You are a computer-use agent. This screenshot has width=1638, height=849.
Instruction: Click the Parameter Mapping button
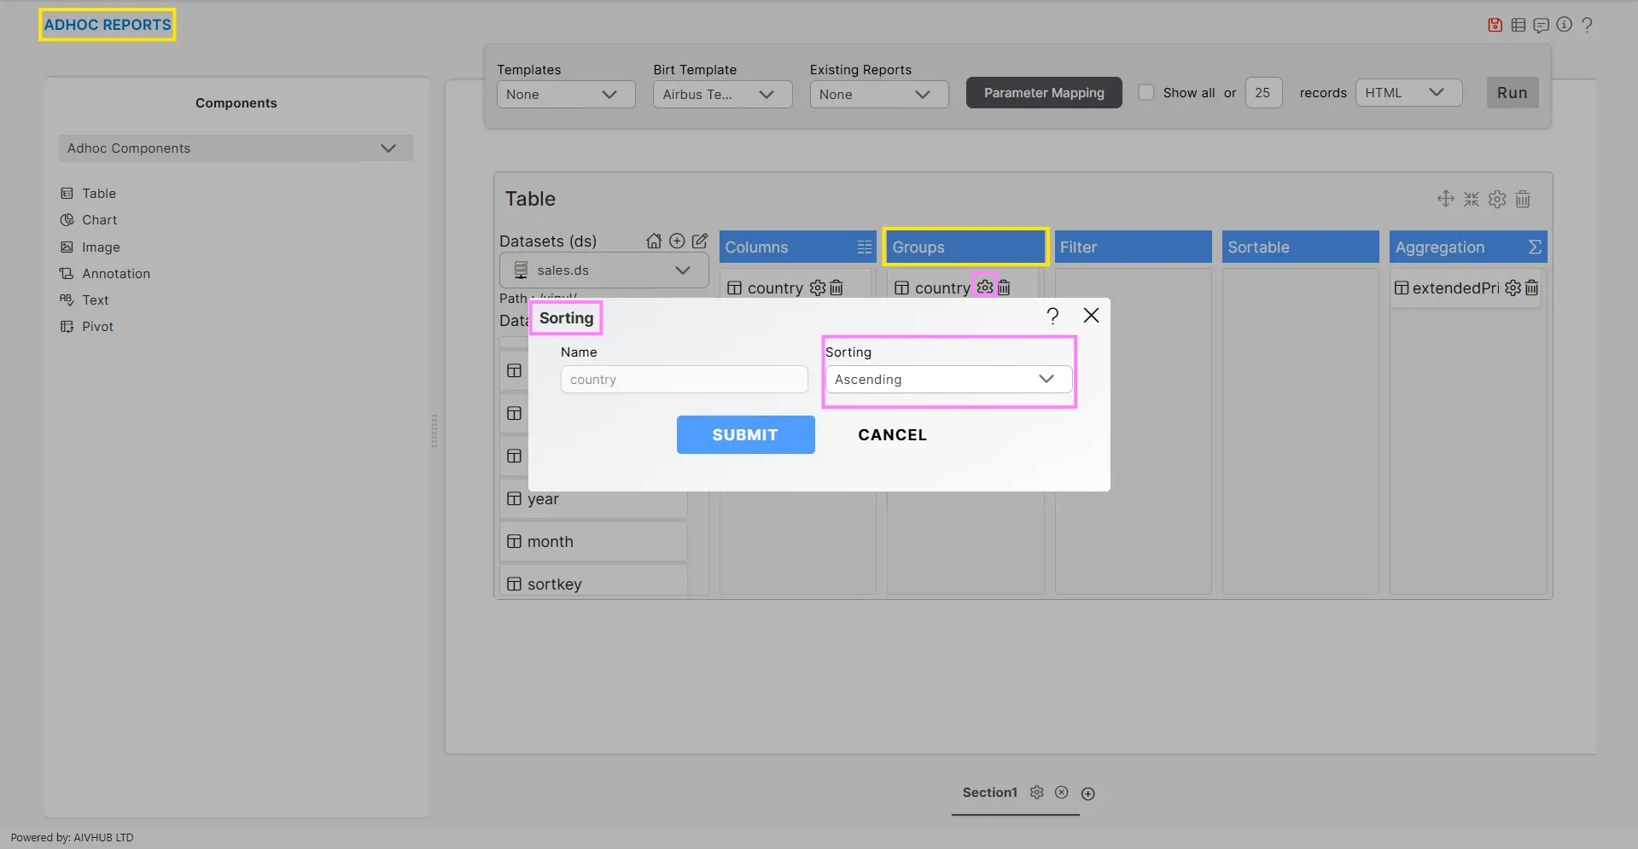pyautogui.click(x=1043, y=93)
